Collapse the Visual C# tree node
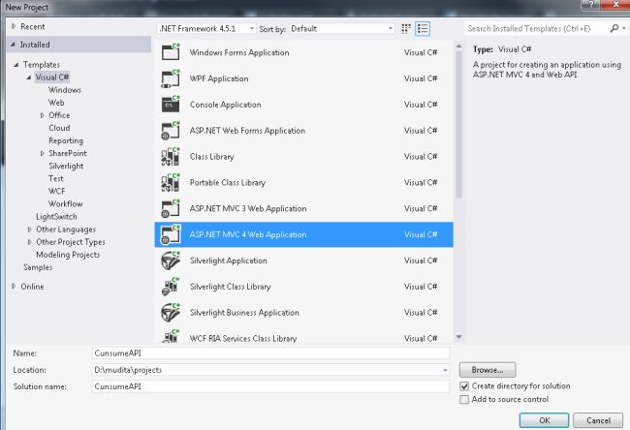The width and height of the screenshot is (630, 430). [29, 77]
